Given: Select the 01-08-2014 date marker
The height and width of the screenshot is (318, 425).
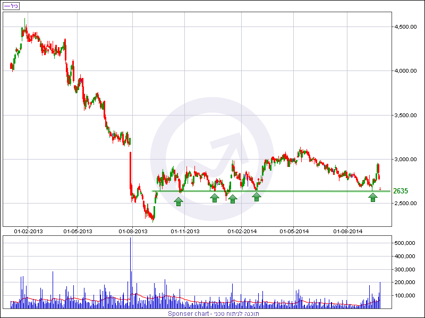Looking at the screenshot, I should pyautogui.click(x=348, y=231).
